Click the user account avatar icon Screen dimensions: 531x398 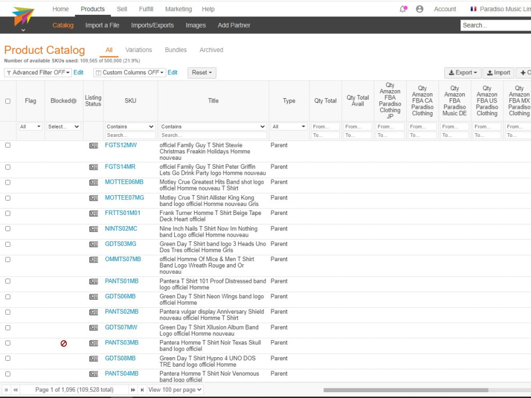coord(419,9)
